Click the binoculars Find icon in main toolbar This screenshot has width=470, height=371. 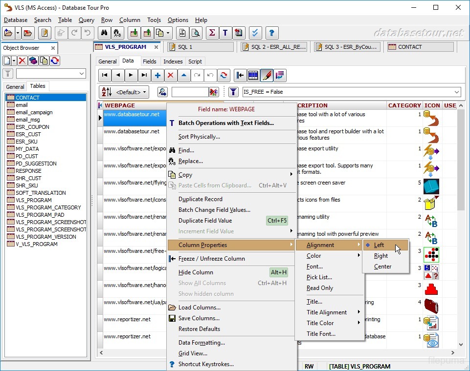104,33
